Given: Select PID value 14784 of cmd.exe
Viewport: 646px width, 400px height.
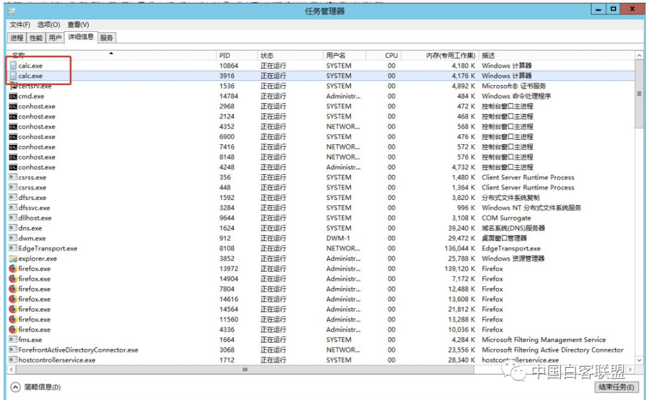Looking at the screenshot, I should (x=228, y=96).
